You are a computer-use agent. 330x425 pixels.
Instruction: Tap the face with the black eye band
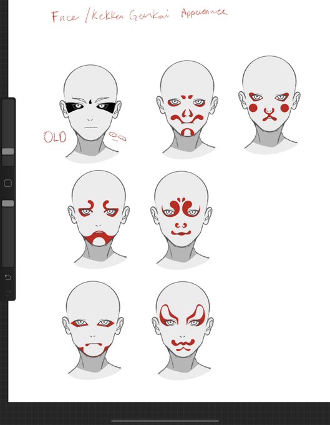pyautogui.click(x=90, y=114)
